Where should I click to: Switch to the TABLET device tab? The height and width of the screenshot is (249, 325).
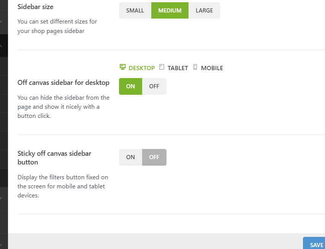click(x=178, y=68)
